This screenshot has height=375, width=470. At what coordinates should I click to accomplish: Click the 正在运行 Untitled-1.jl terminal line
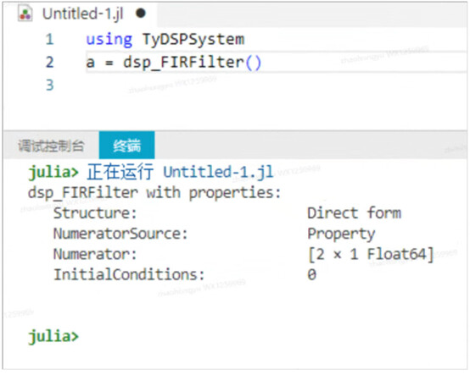[x=181, y=173]
